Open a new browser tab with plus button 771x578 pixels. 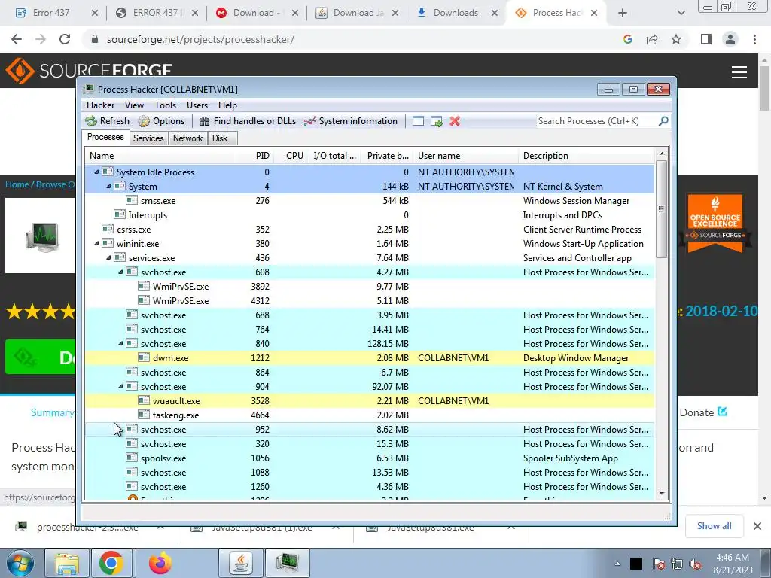tap(623, 14)
